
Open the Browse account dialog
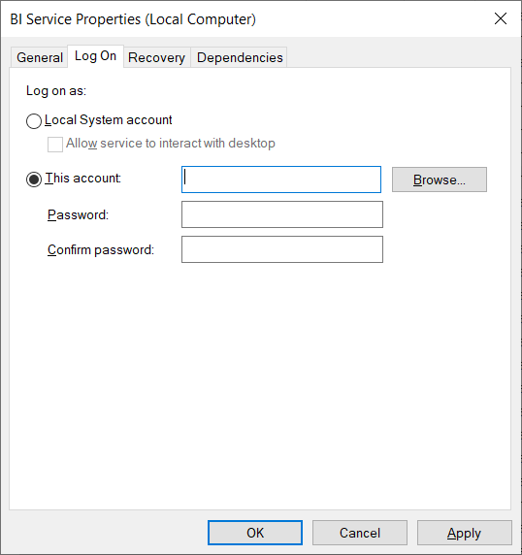tap(440, 180)
